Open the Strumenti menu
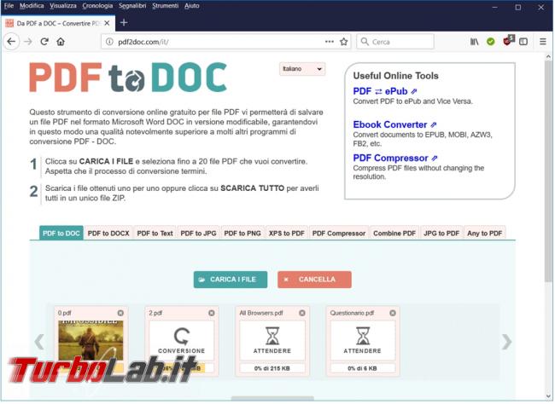The height and width of the screenshot is (404, 555). [165, 6]
